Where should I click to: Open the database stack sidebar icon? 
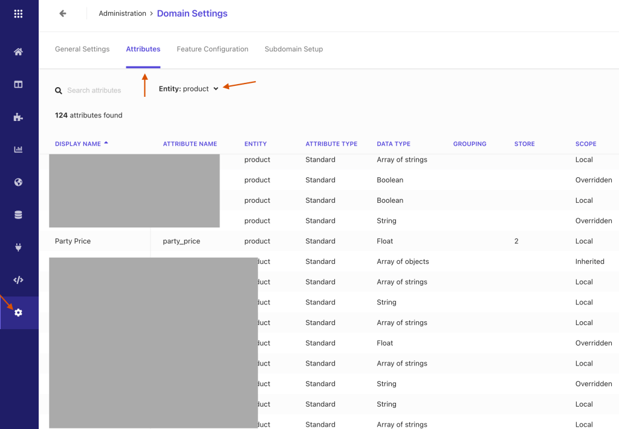click(x=18, y=215)
